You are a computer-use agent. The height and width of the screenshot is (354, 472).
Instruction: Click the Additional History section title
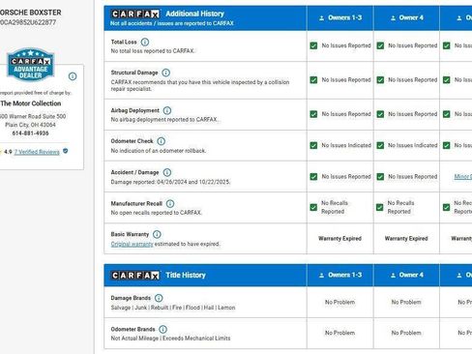[x=194, y=14]
